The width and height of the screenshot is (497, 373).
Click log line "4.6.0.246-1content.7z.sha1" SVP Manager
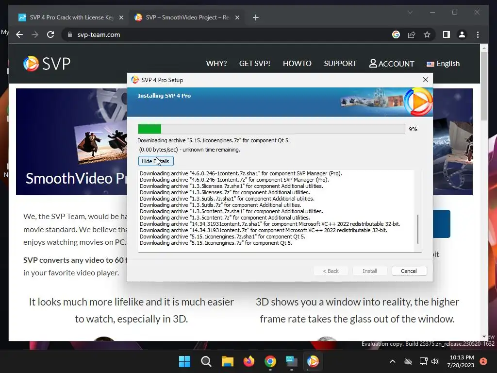coord(241,173)
